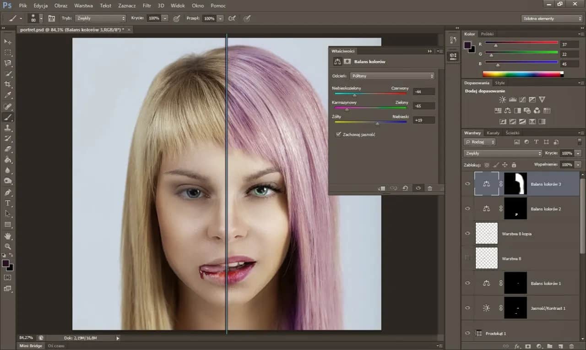
Task: Click the Balans kolorów 3 mask thumbnail
Action: [515, 183]
